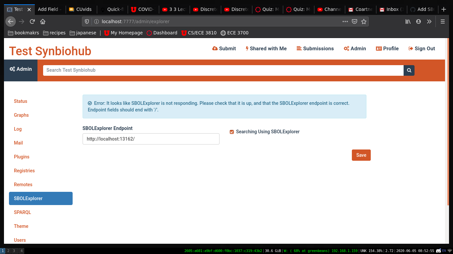
Task: Bookmark this page with the star icon
Action: pos(364,21)
